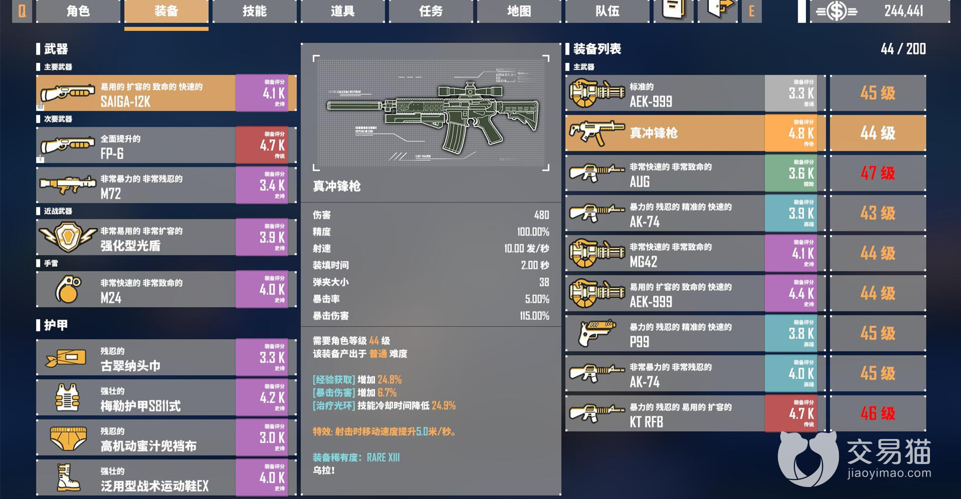Click the weapon preview image of 真冲锋枪

431,113
